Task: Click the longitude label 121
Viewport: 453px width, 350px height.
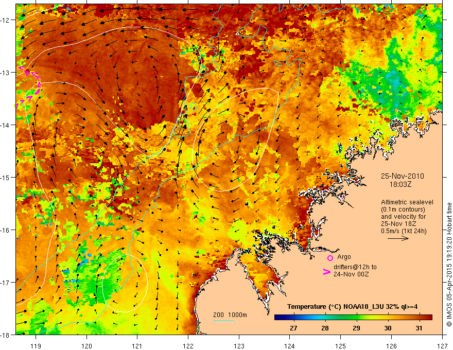Action: (x=137, y=346)
